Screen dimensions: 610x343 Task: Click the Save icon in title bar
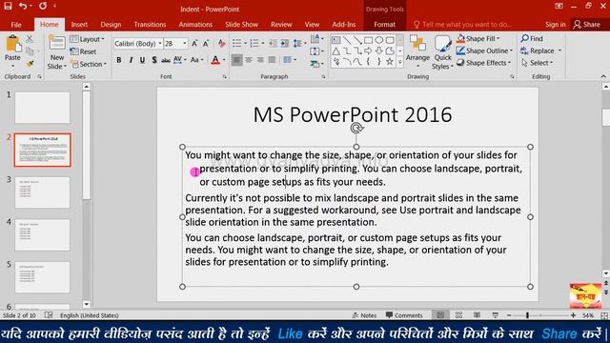(8, 6)
